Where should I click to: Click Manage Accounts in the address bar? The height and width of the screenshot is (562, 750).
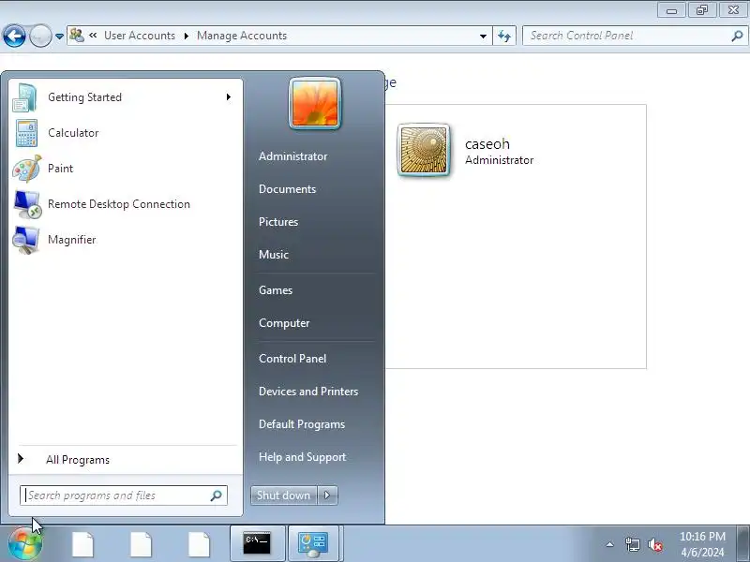pos(242,36)
